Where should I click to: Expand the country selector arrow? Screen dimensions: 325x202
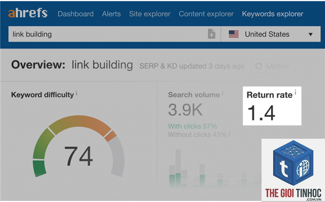click(x=310, y=34)
